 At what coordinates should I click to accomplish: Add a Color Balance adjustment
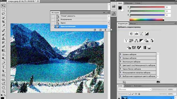click(136, 41)
